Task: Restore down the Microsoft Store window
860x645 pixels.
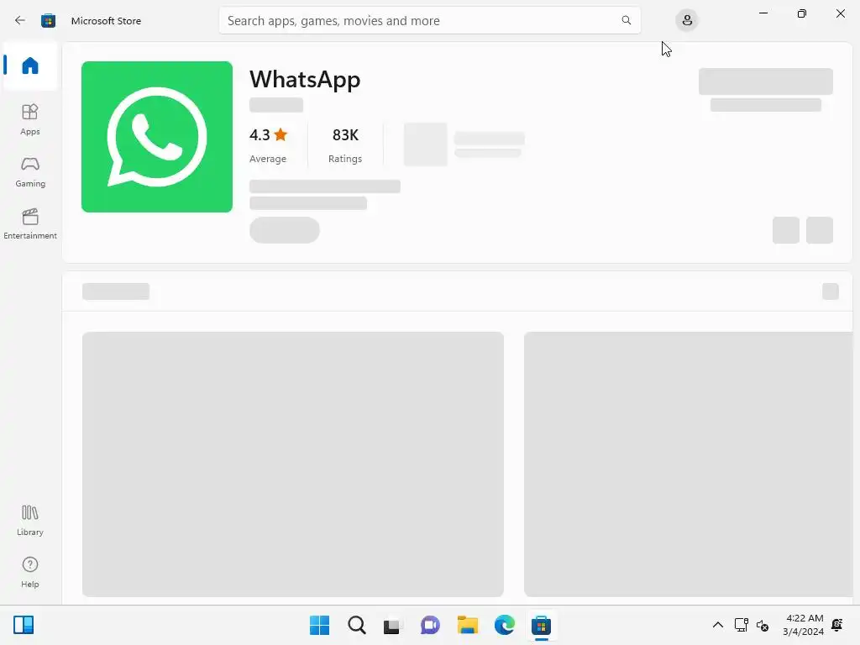Action: click(802, 13)
